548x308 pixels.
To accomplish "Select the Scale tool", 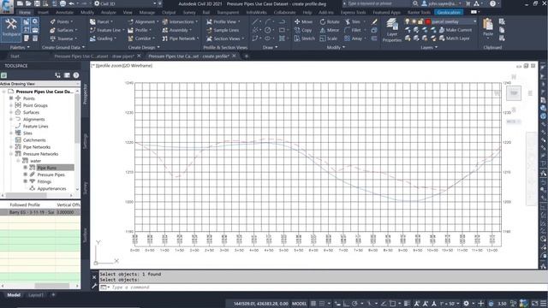I will pyautogui.click(x=328, y=38).
